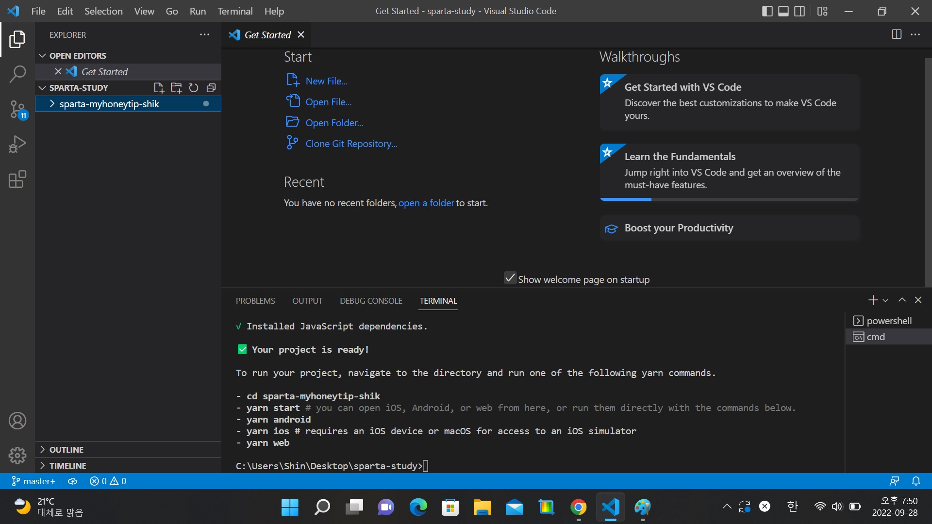Collapse the OPEN EDITORS section
This screenshot has width=932, height=524.
(128, 56)
